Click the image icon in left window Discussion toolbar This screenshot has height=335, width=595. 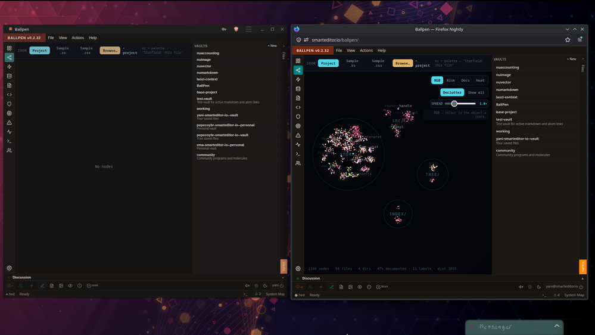click(61, 286)
